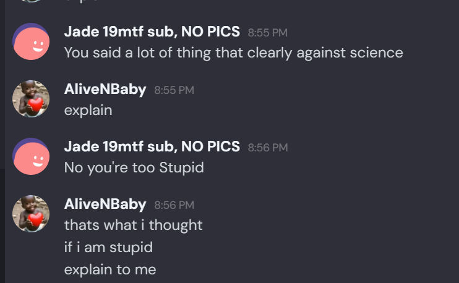Select the single-word "explain" message
The width and height of the screenshot is (459, 283).
[88, 110]
